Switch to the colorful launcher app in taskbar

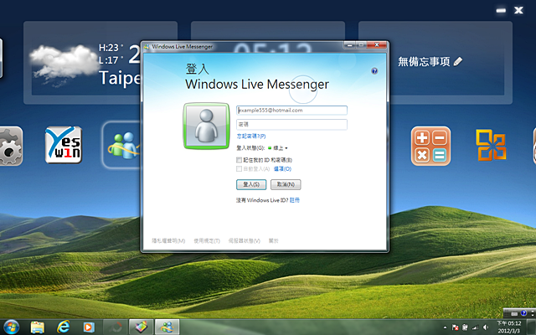point(141,327)
